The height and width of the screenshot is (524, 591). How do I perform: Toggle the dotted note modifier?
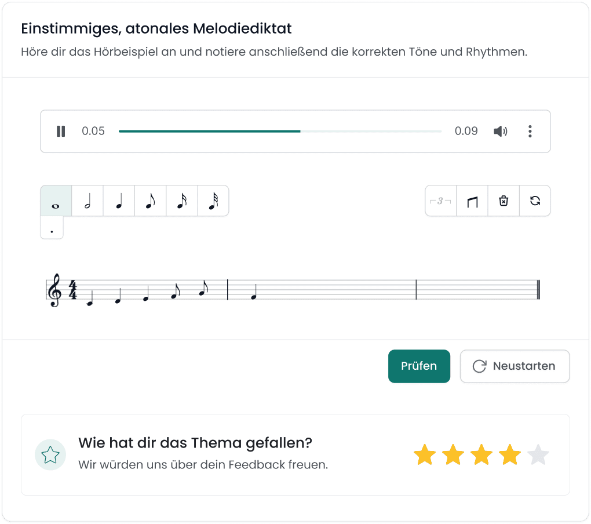tap(52, 228)
